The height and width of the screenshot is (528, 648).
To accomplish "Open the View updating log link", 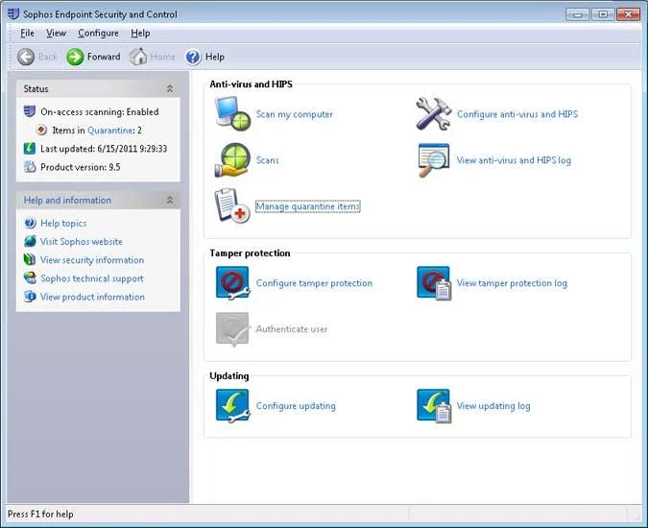I will click(x=493, y=406).
